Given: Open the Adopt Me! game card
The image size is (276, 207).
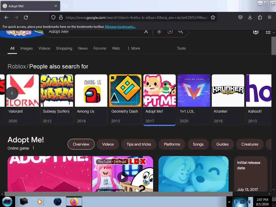Looking at the screenshot, I should coord(160,99).
